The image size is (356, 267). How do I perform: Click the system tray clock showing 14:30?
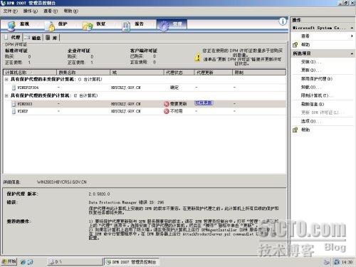click(x=347, y=262)
